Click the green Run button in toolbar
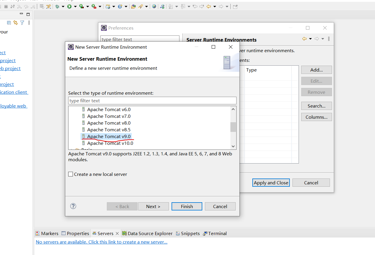This screenshot has width=375, height=255. point(69,6)
